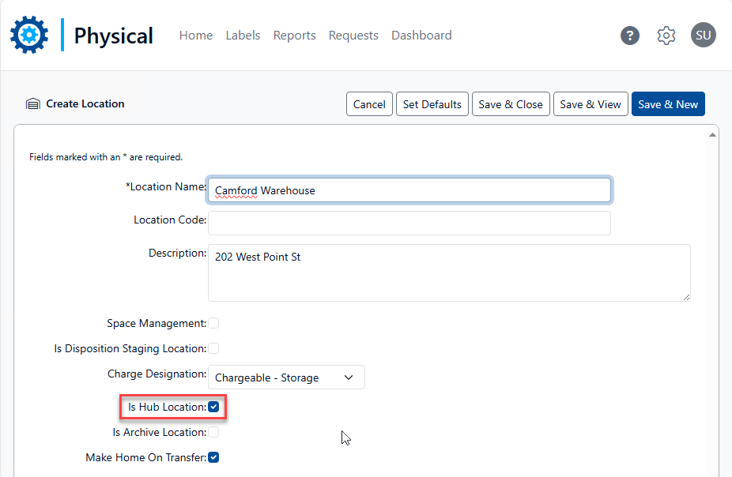Click the Create Location header icon
The image size is (732, 477).
pyautogui.click(x=32, y=104)
